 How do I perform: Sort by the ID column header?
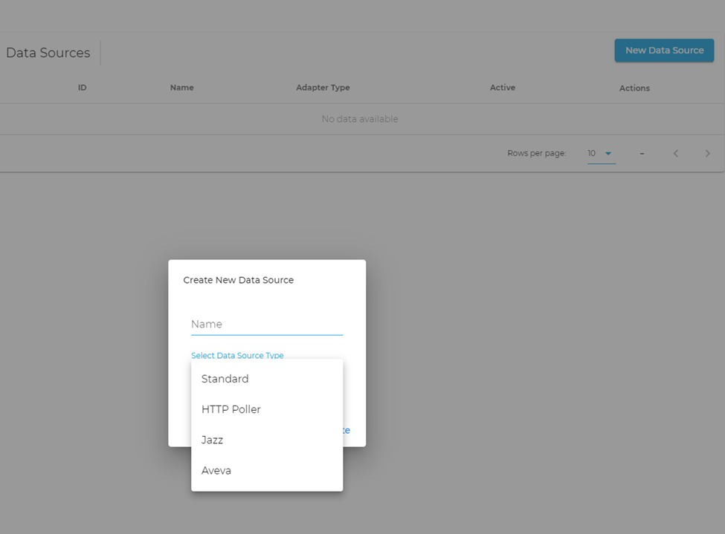[x=83, y=88]
